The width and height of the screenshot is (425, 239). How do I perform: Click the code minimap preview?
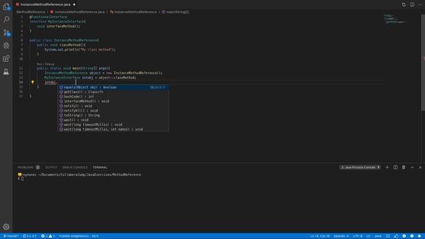pyautogui.click(x=394, y=19)
